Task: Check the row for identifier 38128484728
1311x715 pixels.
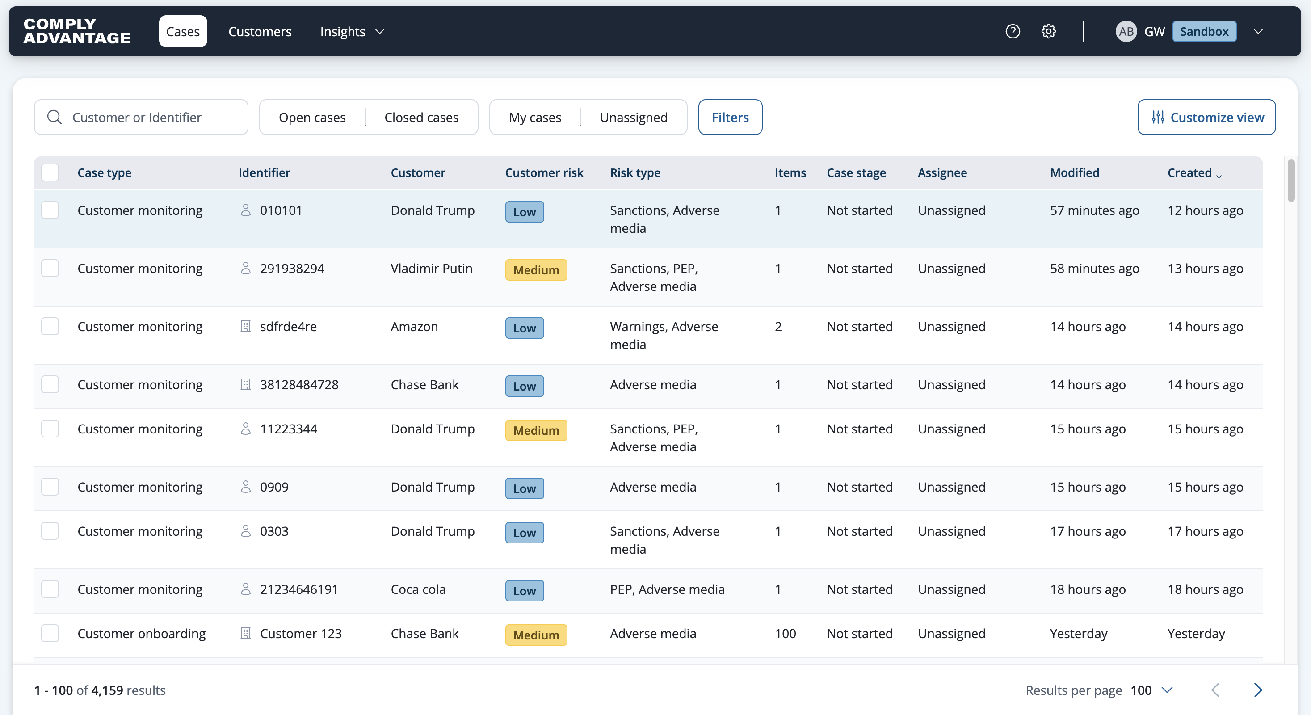Action: (50, 384)
